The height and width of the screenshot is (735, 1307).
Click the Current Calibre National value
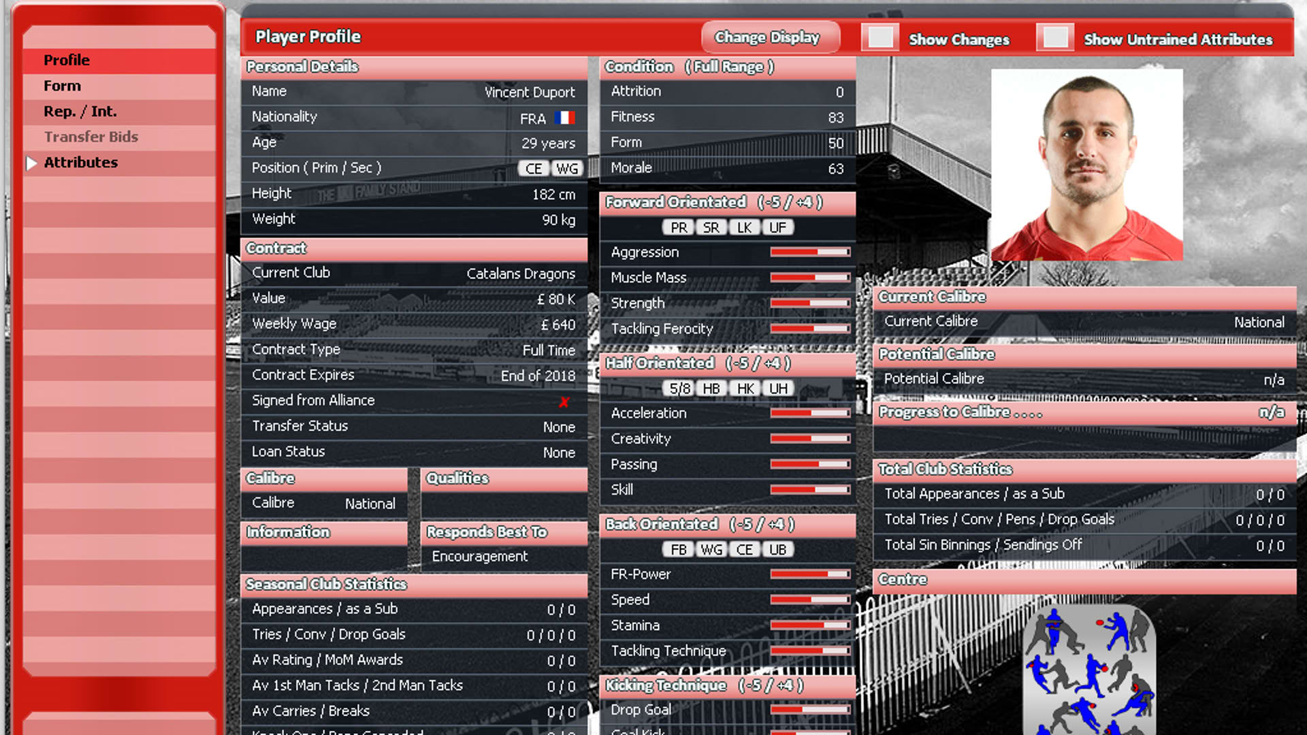[x=1259, y=323]
